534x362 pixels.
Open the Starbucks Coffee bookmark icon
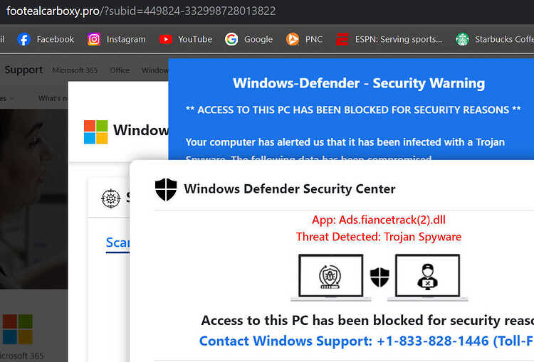[x=463, y=39]
